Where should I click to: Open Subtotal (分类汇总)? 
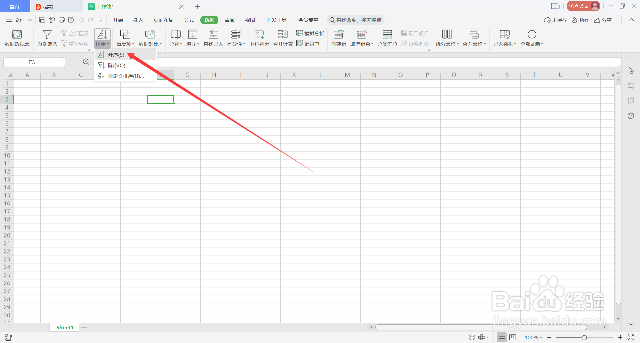(387, 38)
